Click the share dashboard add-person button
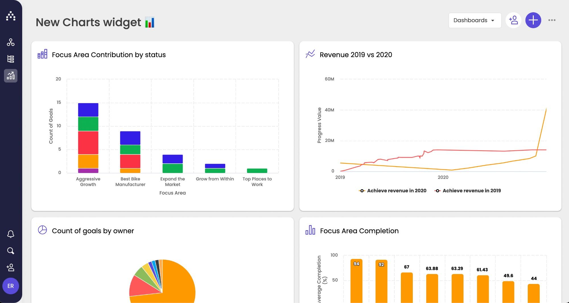569x303 pixels. coord(513,20)
